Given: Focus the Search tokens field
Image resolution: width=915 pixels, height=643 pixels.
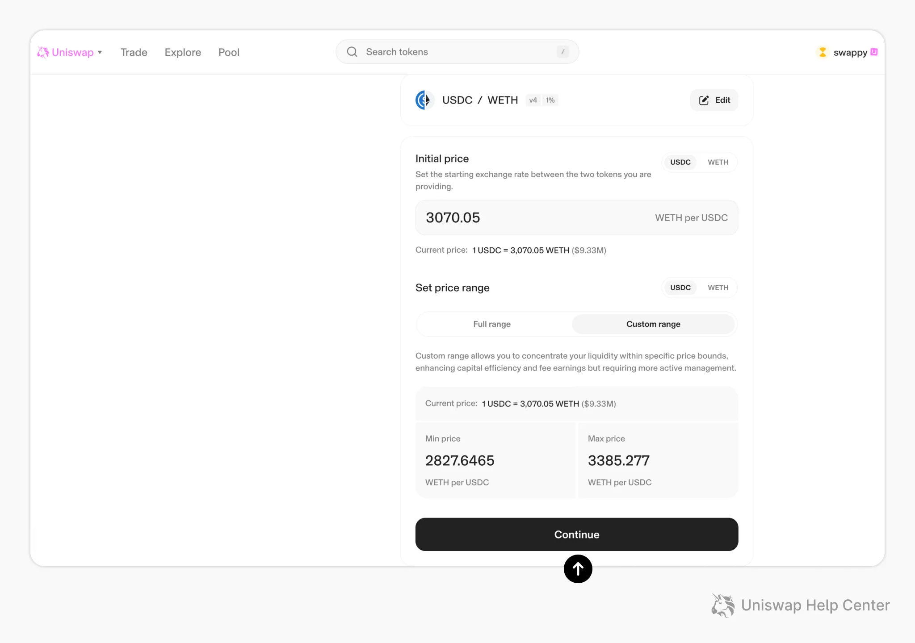Looking at the screenshot, I should point(457,52).
